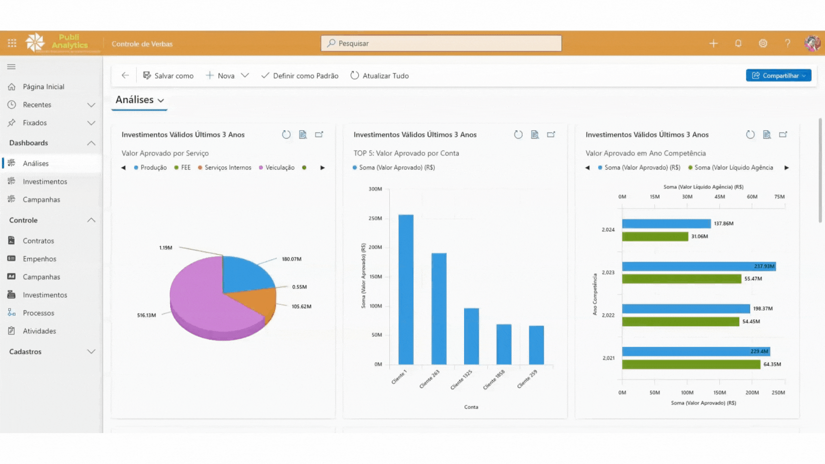825x464 pixels.
Task: Open the notifications bell icon
Action: click(738, 43)
